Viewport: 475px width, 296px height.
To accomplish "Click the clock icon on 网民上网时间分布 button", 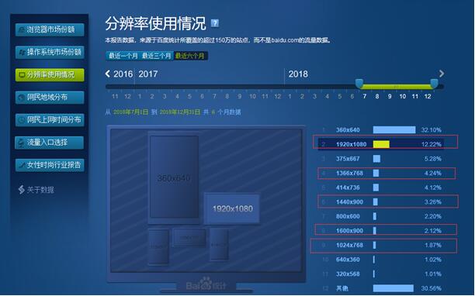I will click(22, 120).
